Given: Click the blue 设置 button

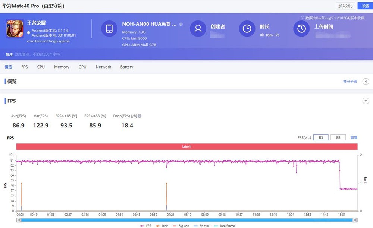Looking at the screenshot, I should point(365,6).
